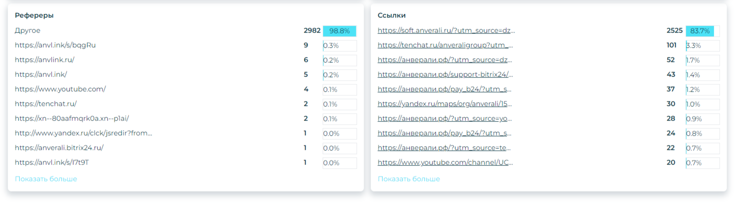The width and height of the screenshot is (735, 203).
Task: Click the "Другое" referrer row label
Action: (27, 31)
